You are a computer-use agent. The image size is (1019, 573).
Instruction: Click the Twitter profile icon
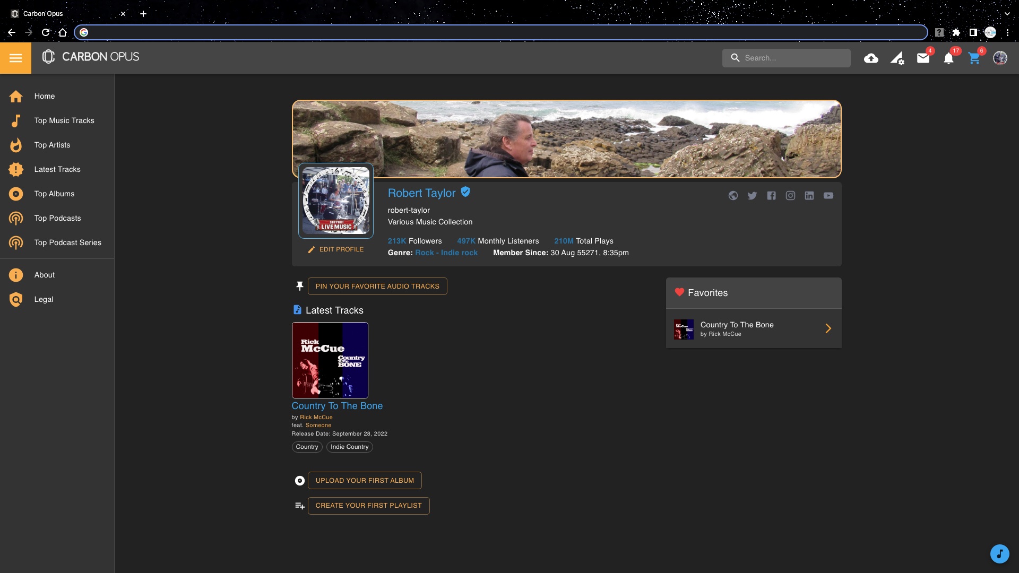click(752, 196)
